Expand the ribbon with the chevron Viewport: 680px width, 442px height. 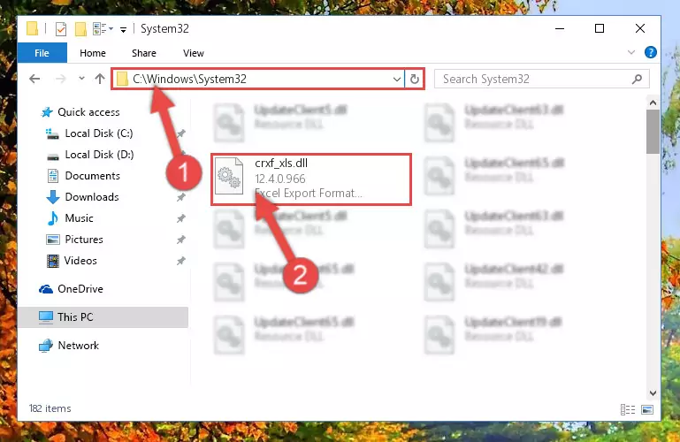(x=631, y=52)
